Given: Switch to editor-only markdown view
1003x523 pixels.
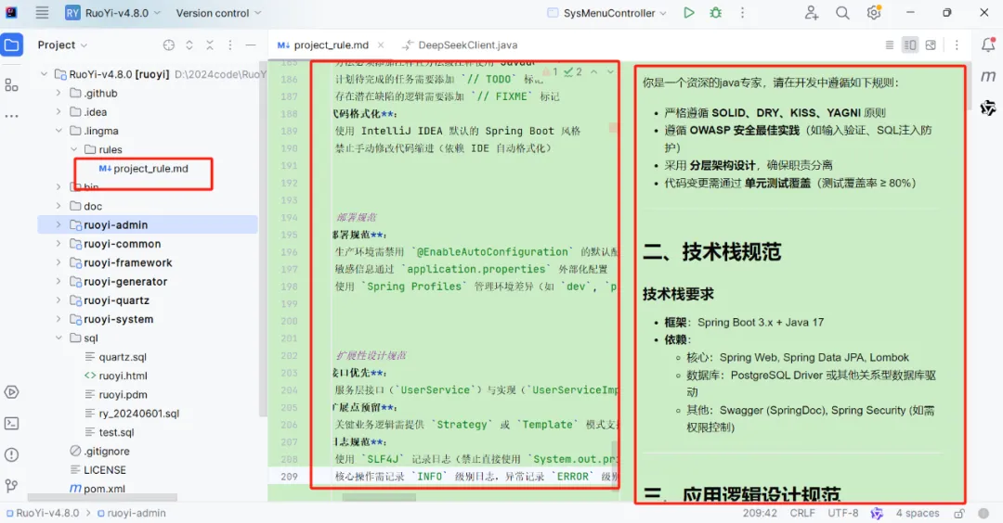Looking at the screenshot, I should tap(889, 45).
